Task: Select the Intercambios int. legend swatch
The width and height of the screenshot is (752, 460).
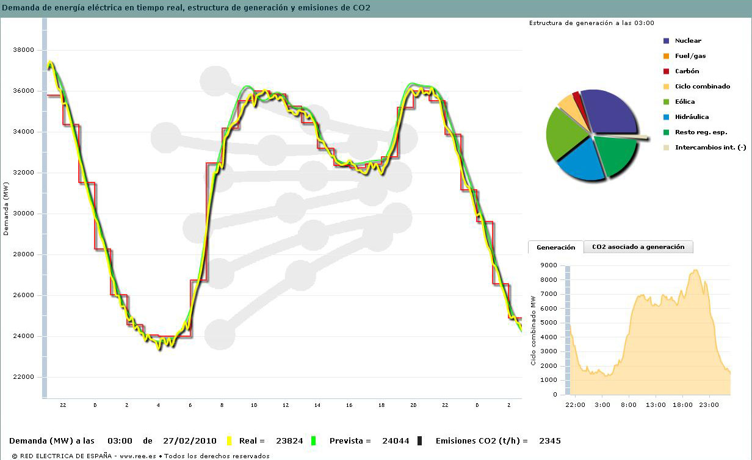Action: click(x=667, y=148)
